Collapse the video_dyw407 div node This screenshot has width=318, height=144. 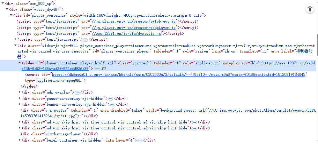click(7, 9)
